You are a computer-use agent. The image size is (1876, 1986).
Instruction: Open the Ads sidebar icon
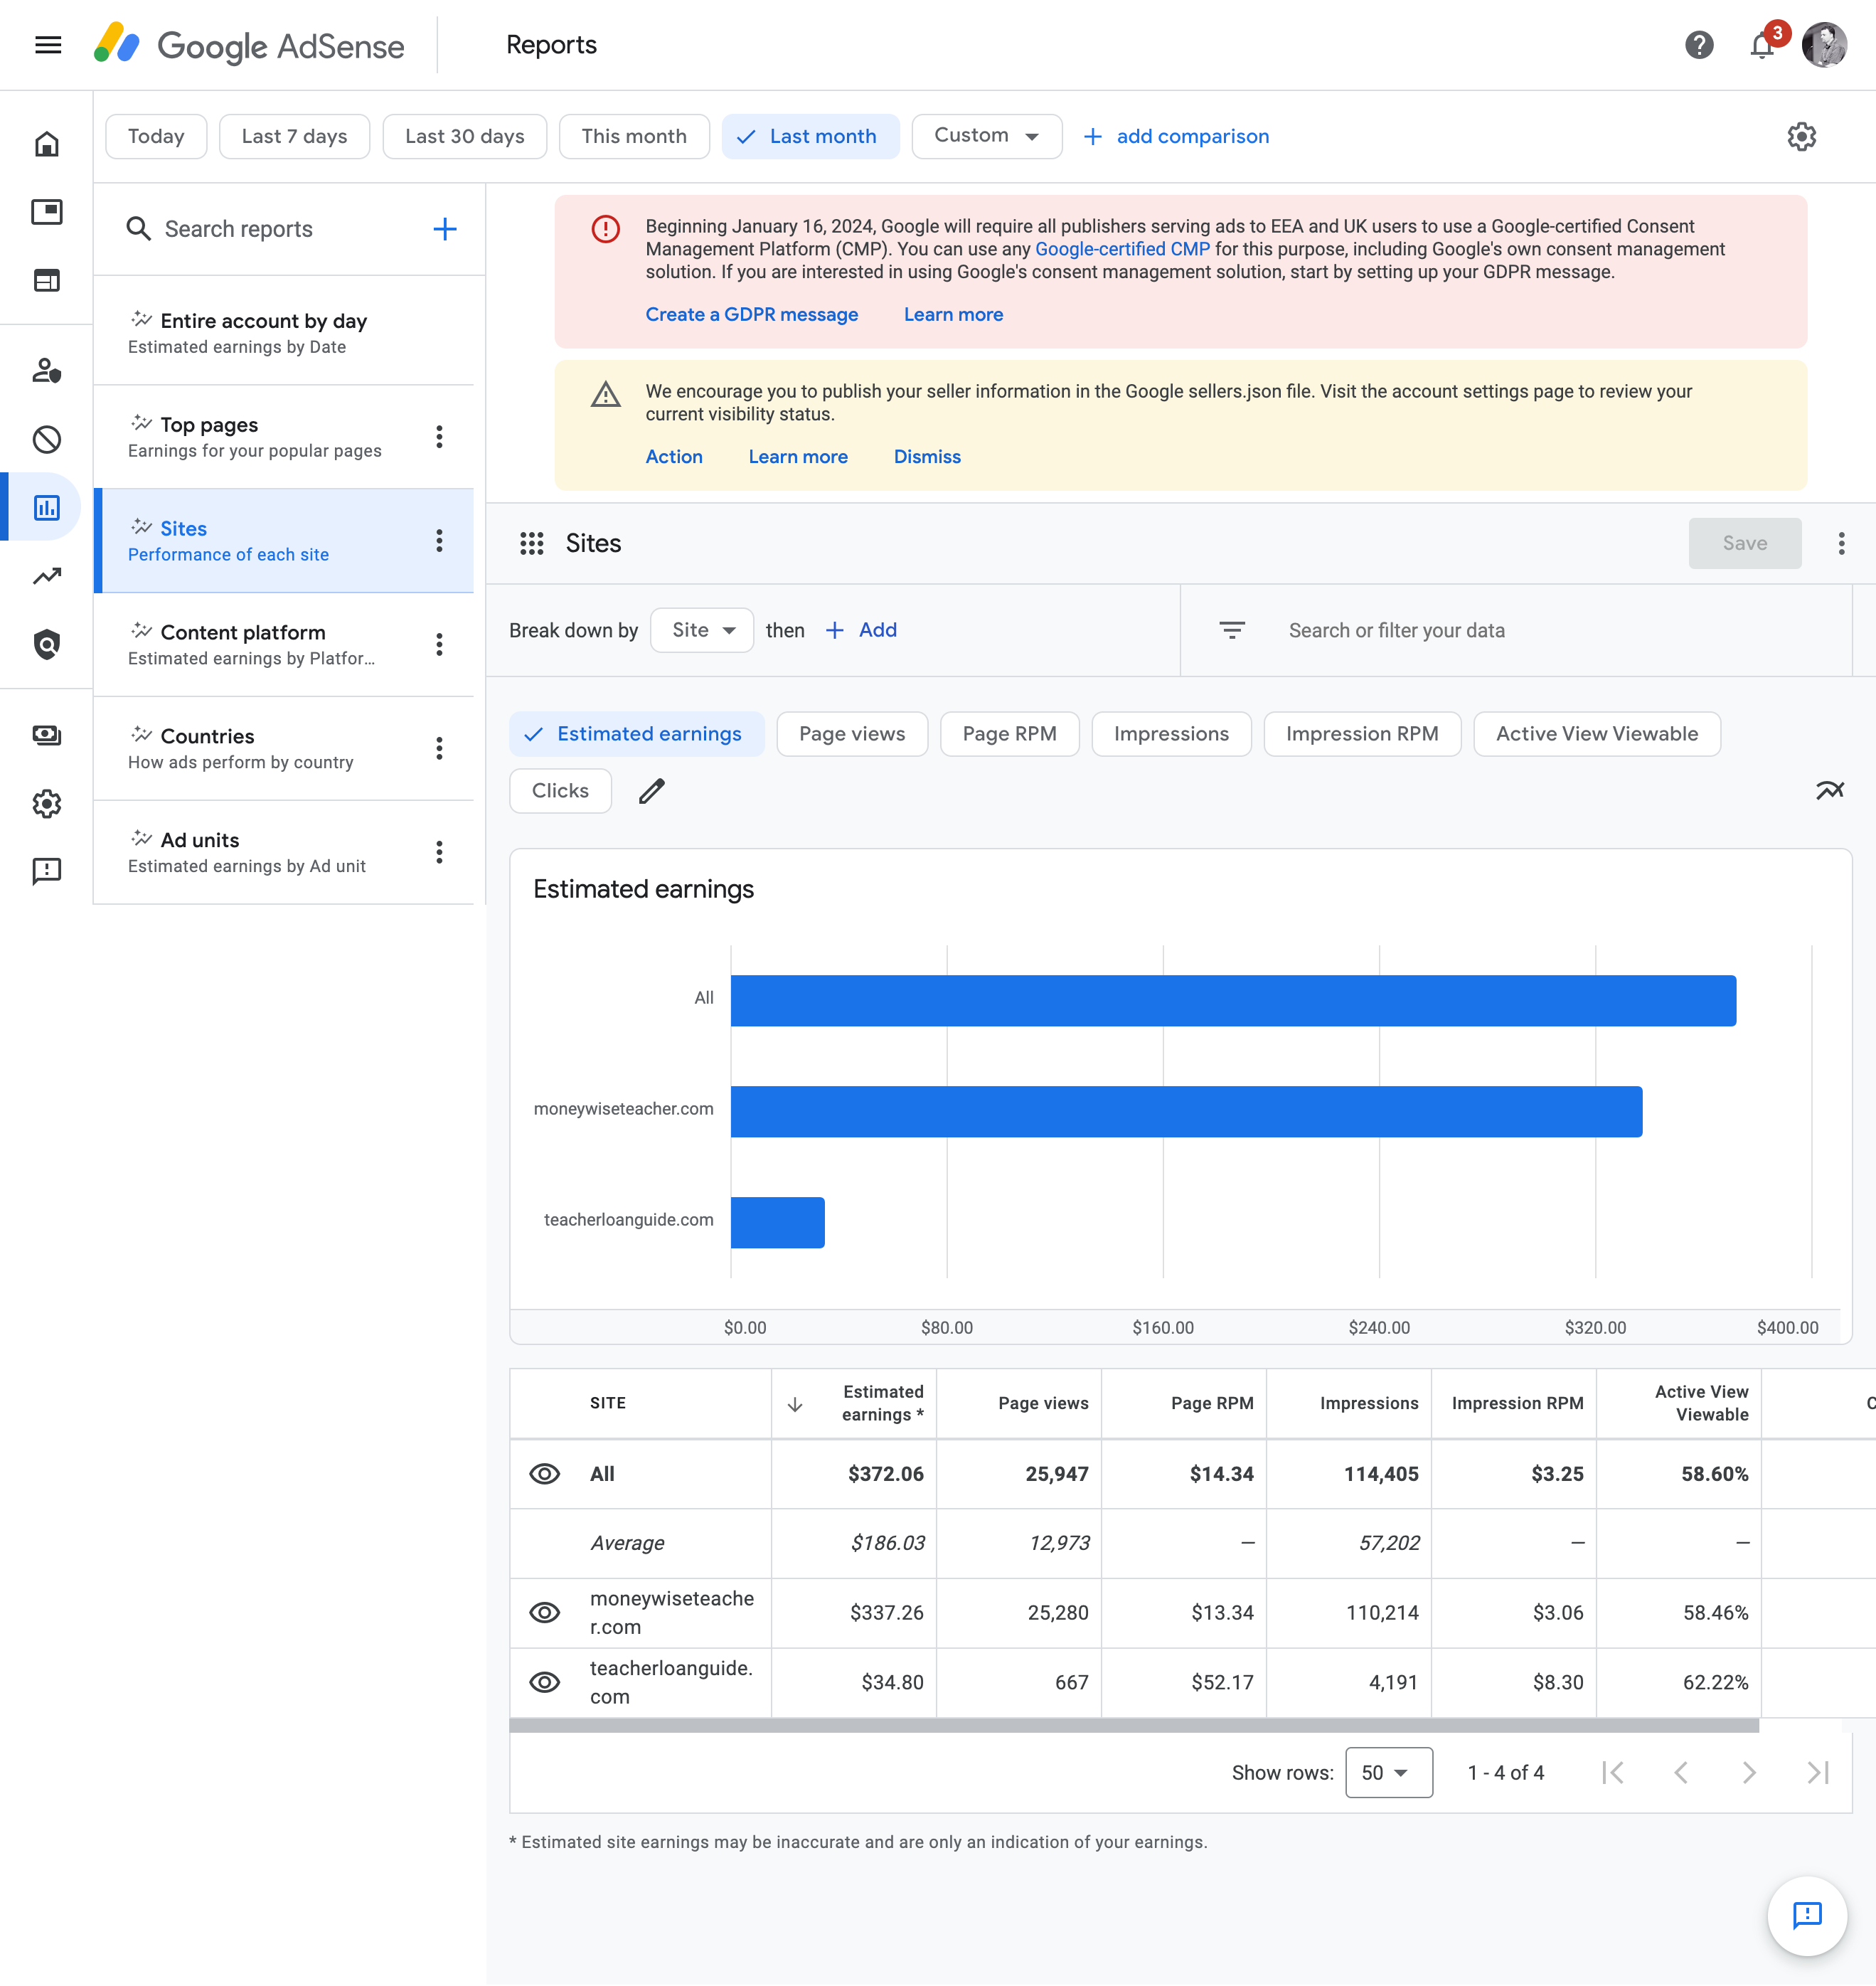click(x=47, y=212)
